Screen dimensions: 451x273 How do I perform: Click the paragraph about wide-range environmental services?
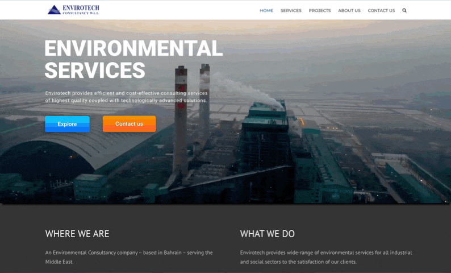point(325,257)
